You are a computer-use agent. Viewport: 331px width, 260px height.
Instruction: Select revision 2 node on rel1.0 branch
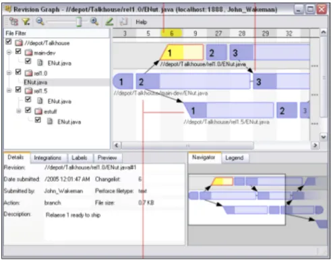216,53
